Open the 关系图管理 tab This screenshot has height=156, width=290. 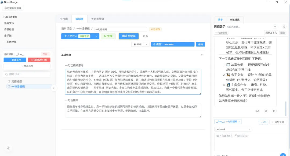(98, 19)
